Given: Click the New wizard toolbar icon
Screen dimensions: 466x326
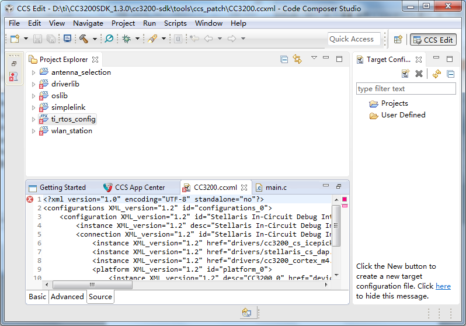Looking at the screenshot, I should [x=15, y=39].
